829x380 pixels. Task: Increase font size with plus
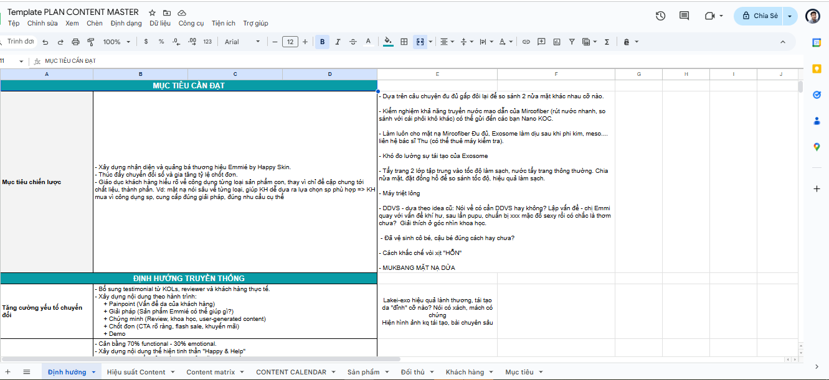click(x=305, y=42)
